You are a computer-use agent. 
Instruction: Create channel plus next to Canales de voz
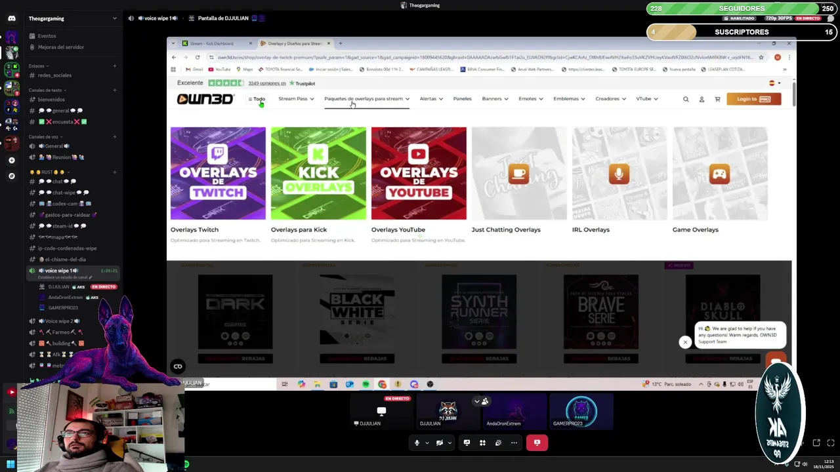click(115, 136)
